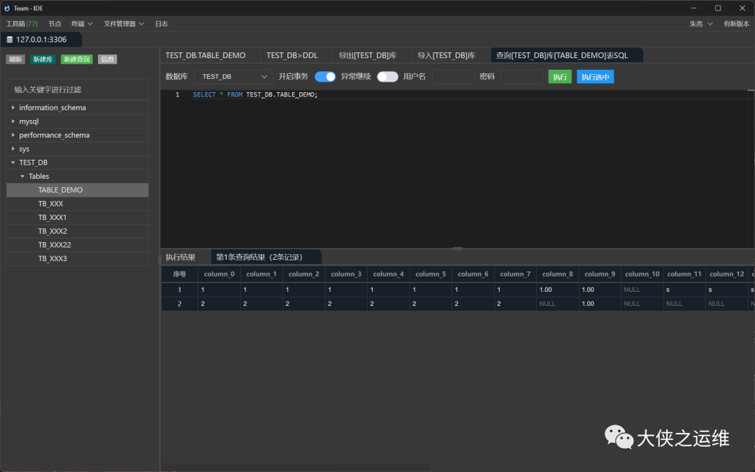The image size is (755, 472).
Task: Toggle the 异常继续 switch
Action: click(387, 77)
